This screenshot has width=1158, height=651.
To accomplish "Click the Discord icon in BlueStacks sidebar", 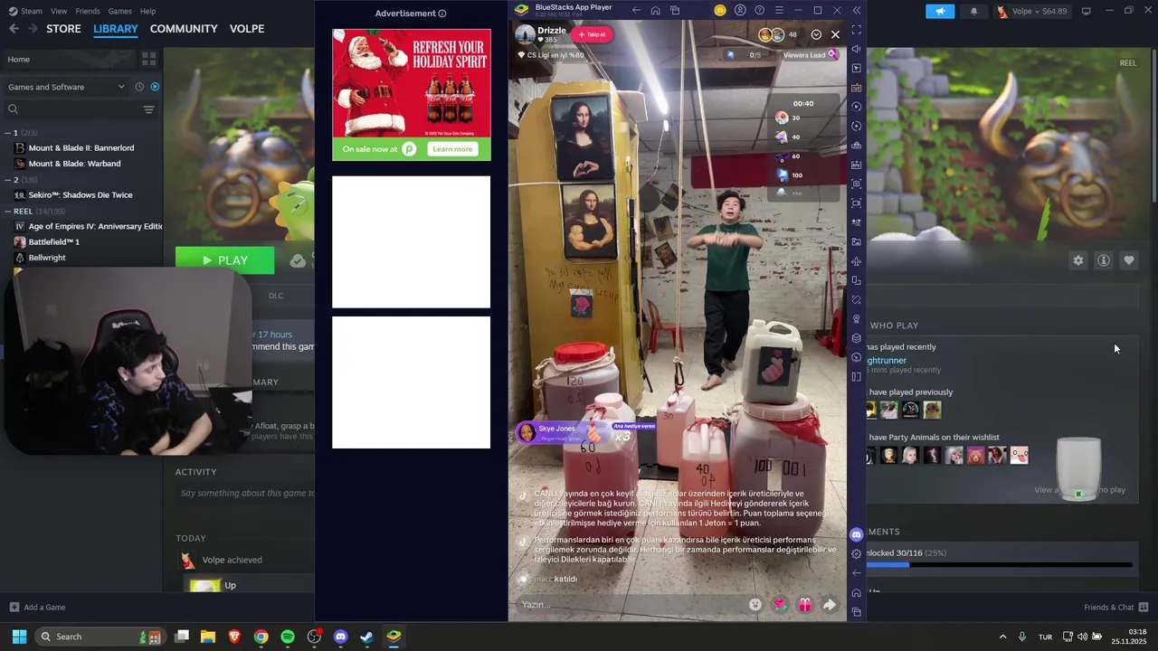I will tap(857, 534).
